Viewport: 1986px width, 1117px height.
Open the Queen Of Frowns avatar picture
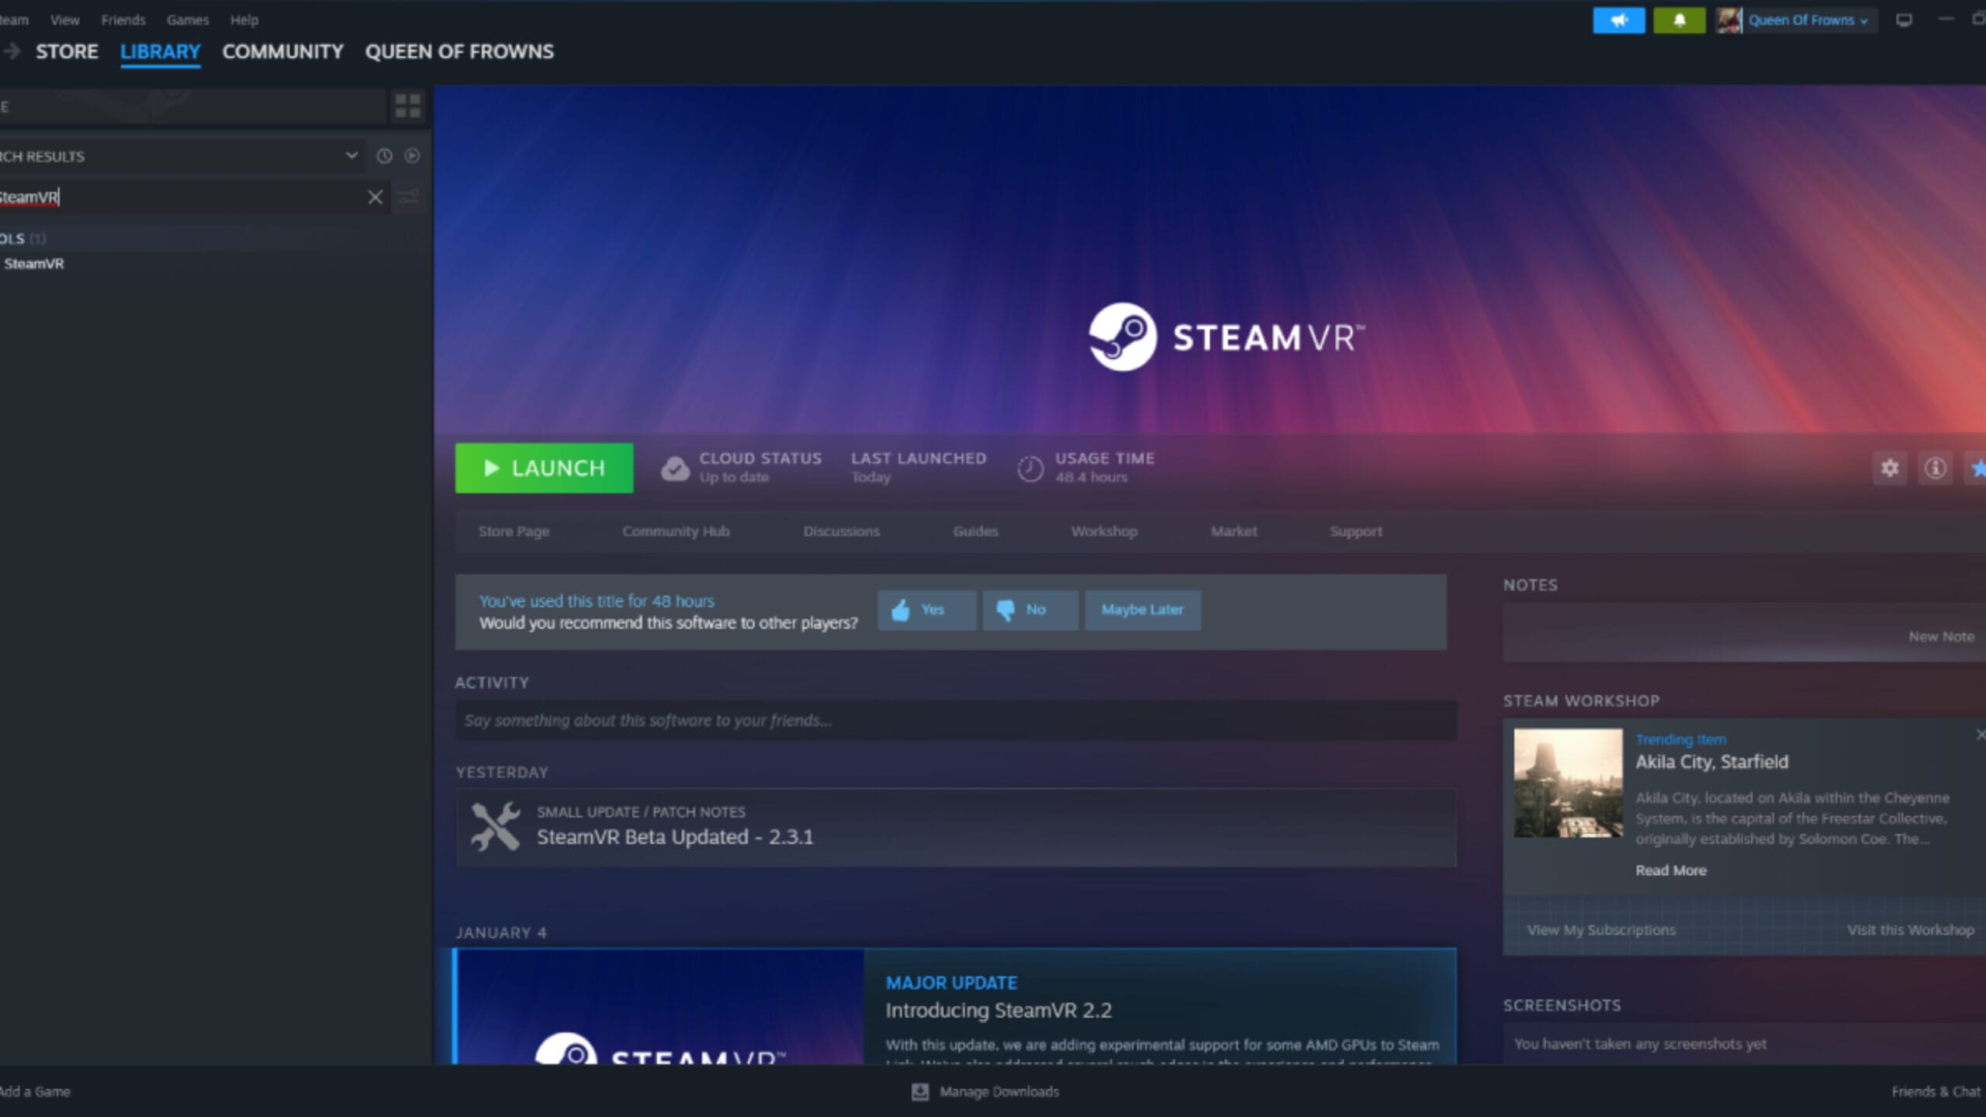point(1728,20)
